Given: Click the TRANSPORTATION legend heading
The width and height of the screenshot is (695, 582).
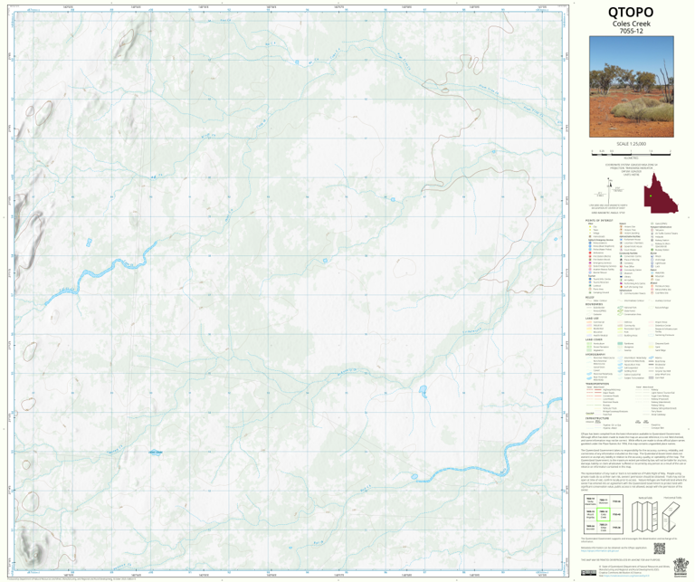Looking at the screenshot, I should (597, 384).
